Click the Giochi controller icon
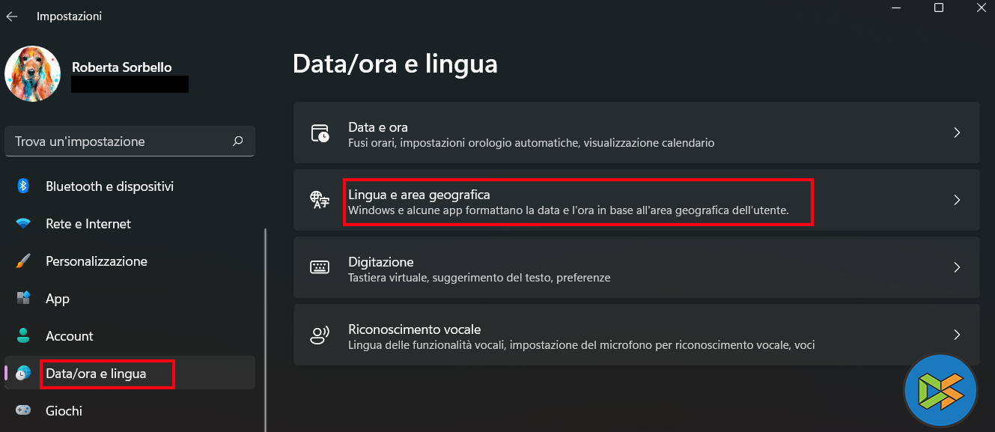The width and height of the screenshot is (995, 432). pos(23,410)
